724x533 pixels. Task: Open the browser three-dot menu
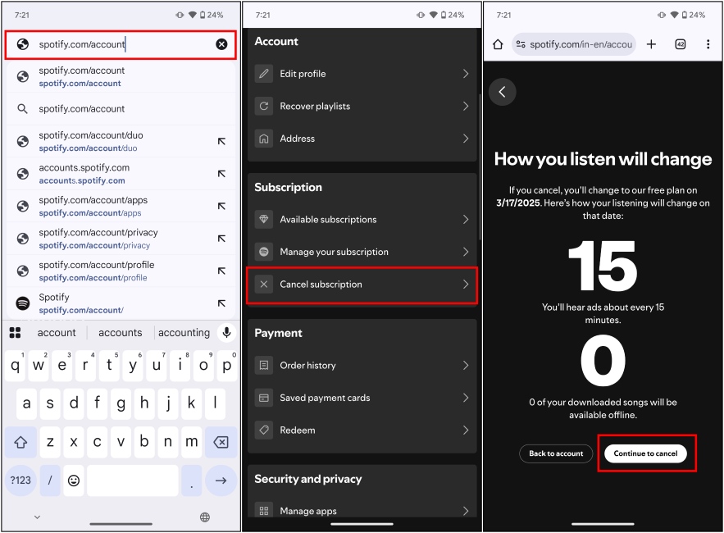coord(708,44)
